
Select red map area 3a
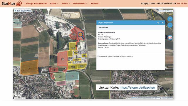coord(63,59)
